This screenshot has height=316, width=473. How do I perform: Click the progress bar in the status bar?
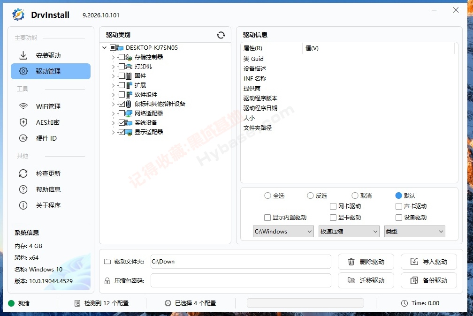305,303
